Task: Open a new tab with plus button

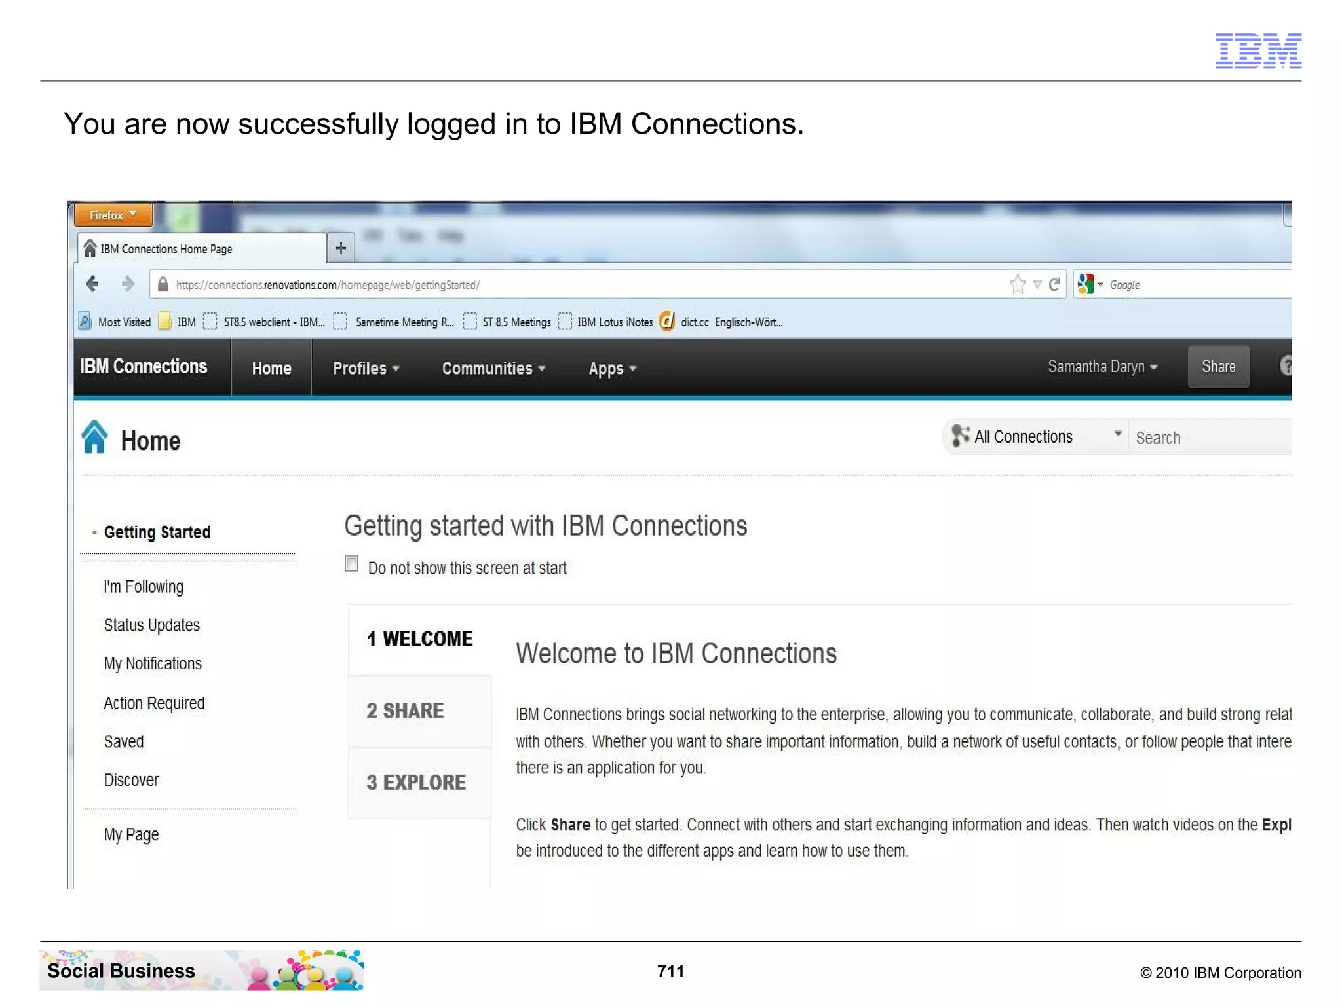Action: tap(341, 248)
